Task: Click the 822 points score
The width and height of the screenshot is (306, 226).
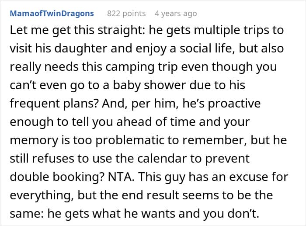Action: click(x=127, y=14)
